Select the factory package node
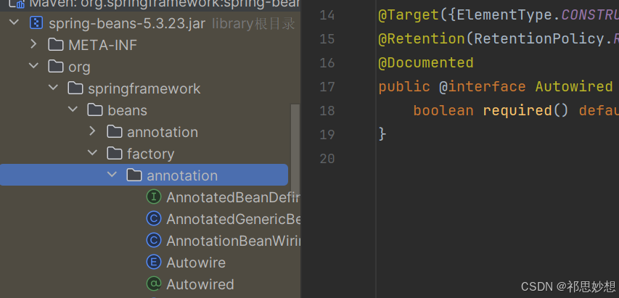Screen dimensions: 619x298 pos(150,154)
